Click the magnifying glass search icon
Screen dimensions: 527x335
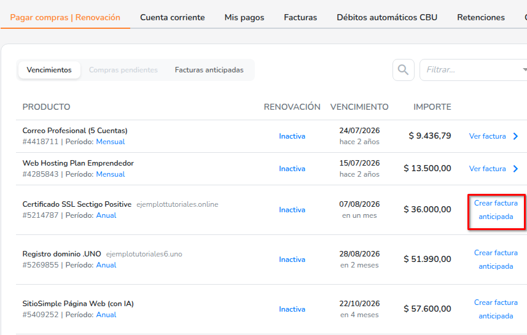(x=403, y=70)
